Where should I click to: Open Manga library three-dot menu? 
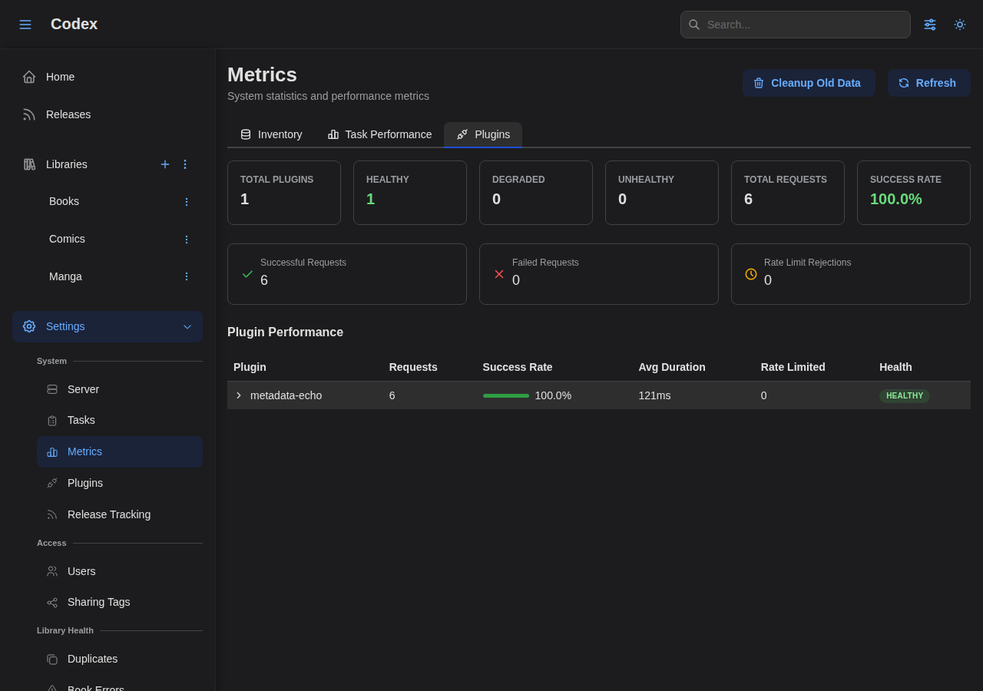(186, 276)
